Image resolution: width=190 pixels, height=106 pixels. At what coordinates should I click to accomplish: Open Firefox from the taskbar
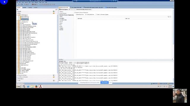(x=36, y=86)
